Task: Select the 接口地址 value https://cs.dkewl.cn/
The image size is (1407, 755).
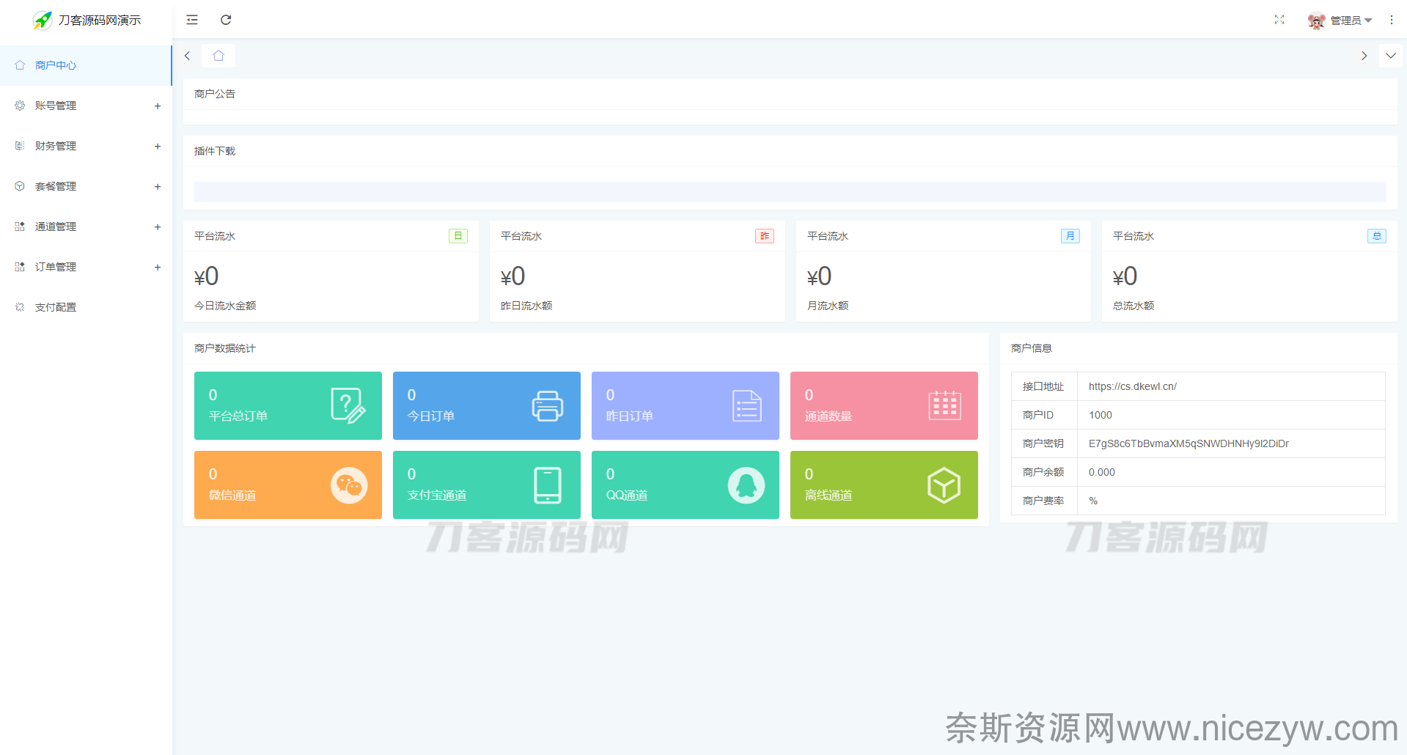Action: [1133, 386]
